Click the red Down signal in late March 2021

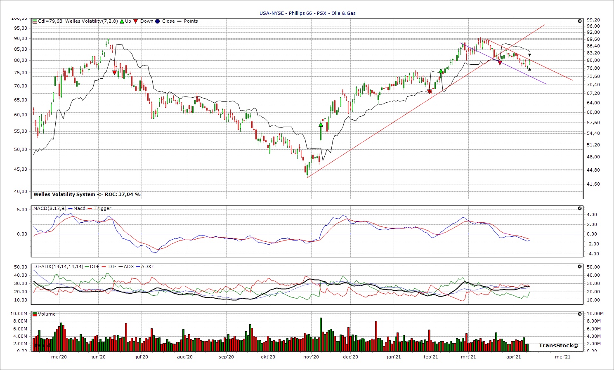coord(500,63)
